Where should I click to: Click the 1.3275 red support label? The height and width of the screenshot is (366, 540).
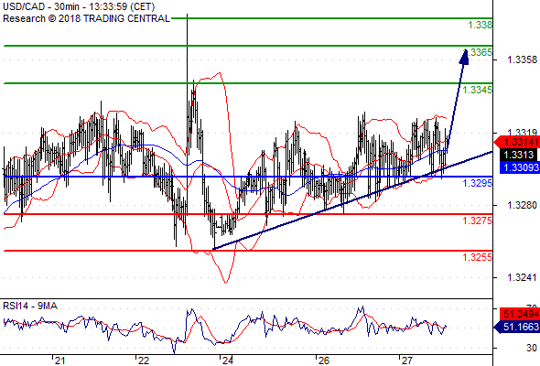click(478, 221)
